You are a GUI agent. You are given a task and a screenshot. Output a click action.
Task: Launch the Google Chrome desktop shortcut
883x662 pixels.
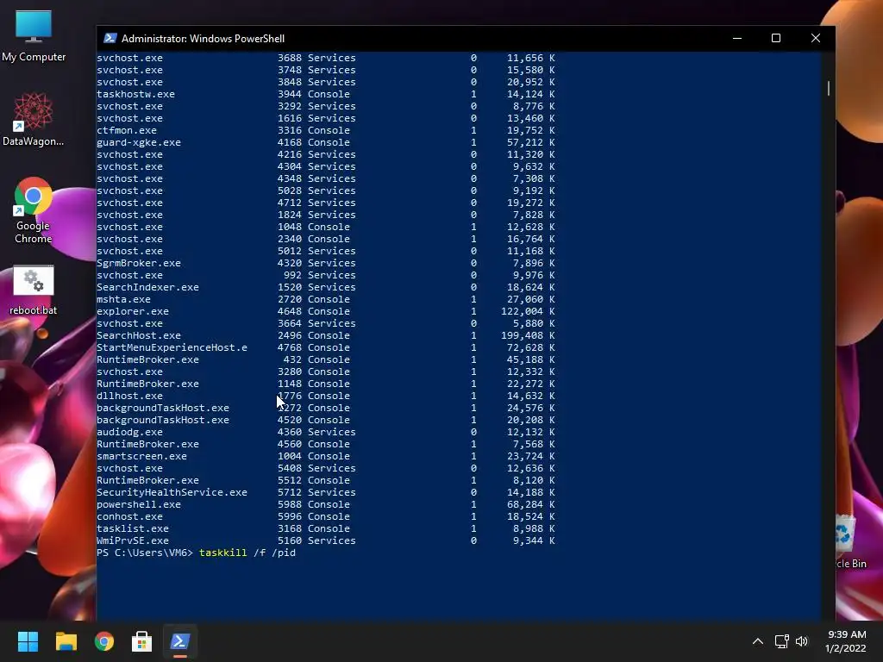pyautogui.click(x=34, y=211)
